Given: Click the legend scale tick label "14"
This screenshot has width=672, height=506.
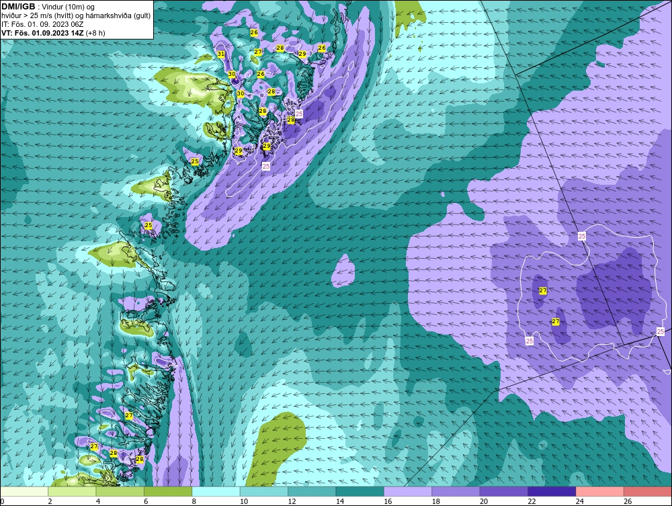Looking at the screenshot, I should [x=340, y=501].
